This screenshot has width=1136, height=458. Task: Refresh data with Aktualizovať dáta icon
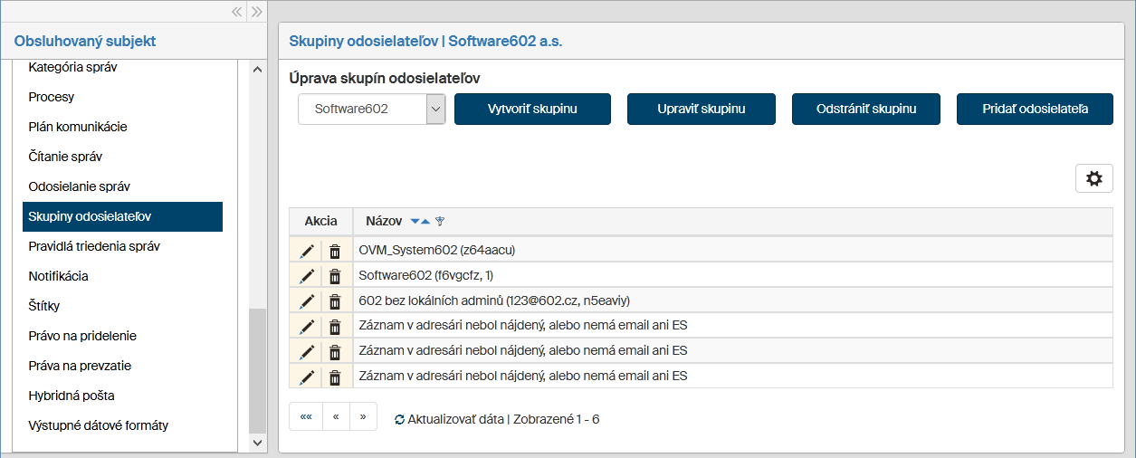[x=399, y=420]
